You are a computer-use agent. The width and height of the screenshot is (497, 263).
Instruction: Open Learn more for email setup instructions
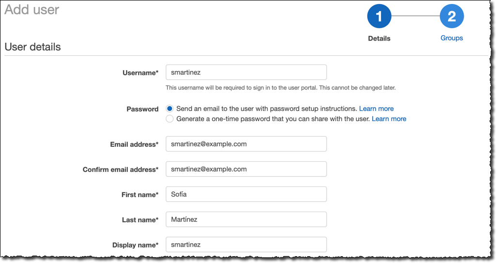click(x=376, y=108)
